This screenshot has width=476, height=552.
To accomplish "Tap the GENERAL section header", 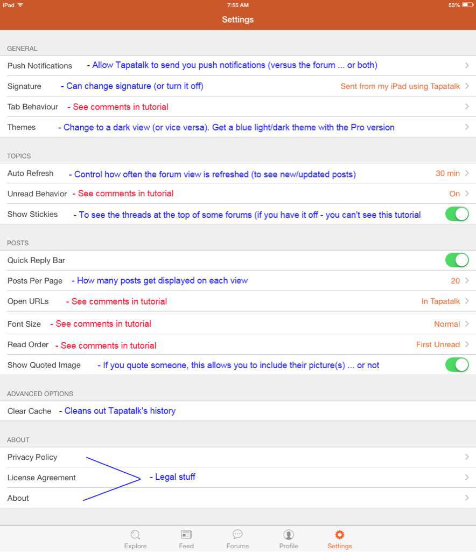I will tap(22, 49).
